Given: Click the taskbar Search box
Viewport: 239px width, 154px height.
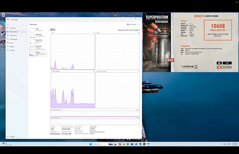Looking at the screenshot, I should pyautogui.click(x=103, y=144).
